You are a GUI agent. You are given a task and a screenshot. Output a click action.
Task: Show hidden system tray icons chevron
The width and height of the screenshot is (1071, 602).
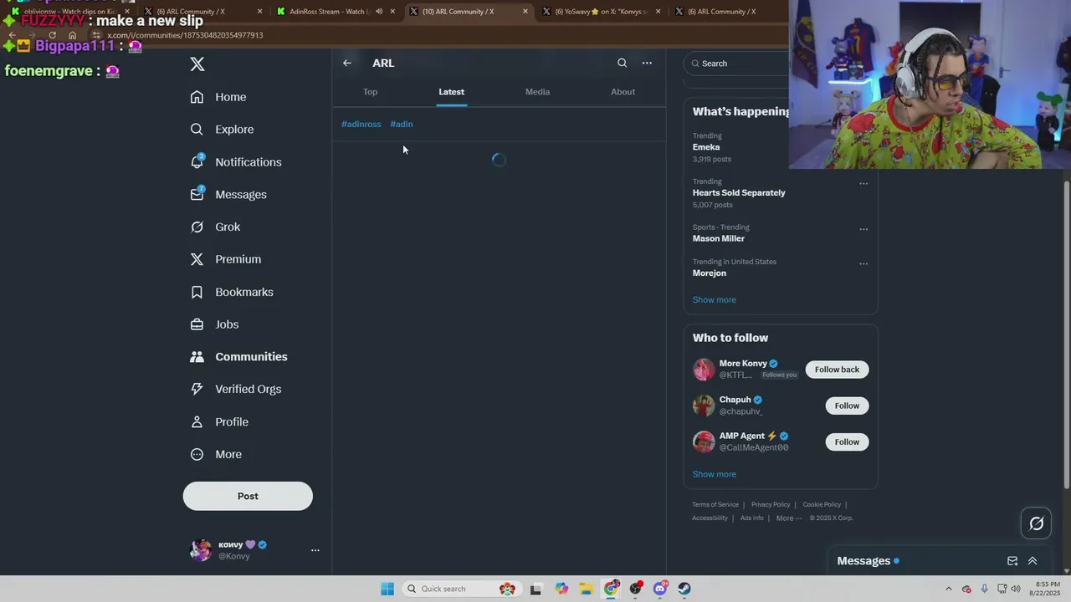click(948, 589)
